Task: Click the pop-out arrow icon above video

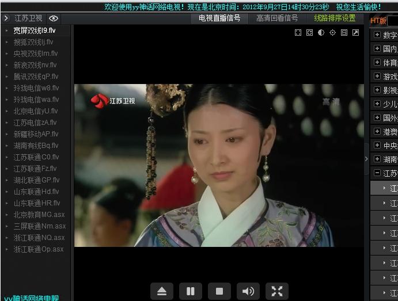Action: 356,33
